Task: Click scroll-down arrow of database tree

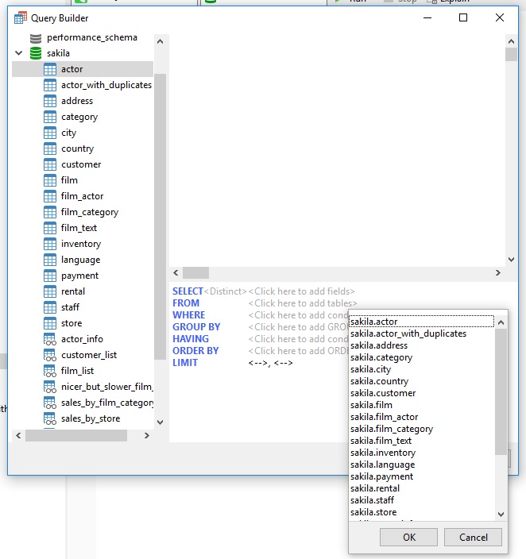Action: tap(160, 422)
